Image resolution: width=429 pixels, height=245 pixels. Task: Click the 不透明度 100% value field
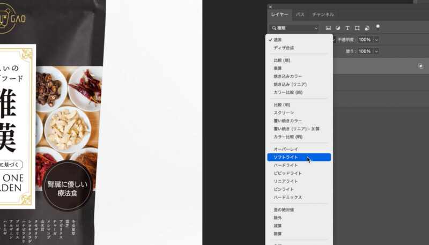[x=365, y=40]
